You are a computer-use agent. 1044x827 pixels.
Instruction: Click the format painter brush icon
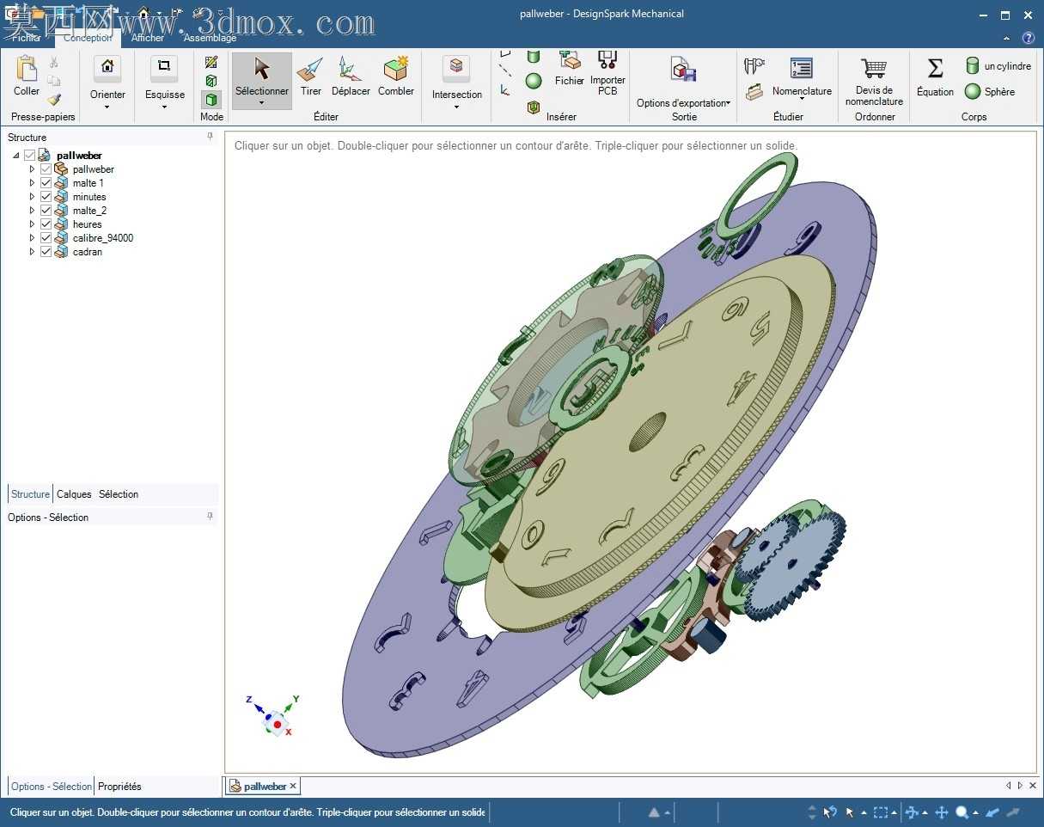[x=53, y=99]
